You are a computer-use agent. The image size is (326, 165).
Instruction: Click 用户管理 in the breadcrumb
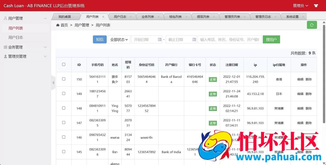[x=82, y=25]
